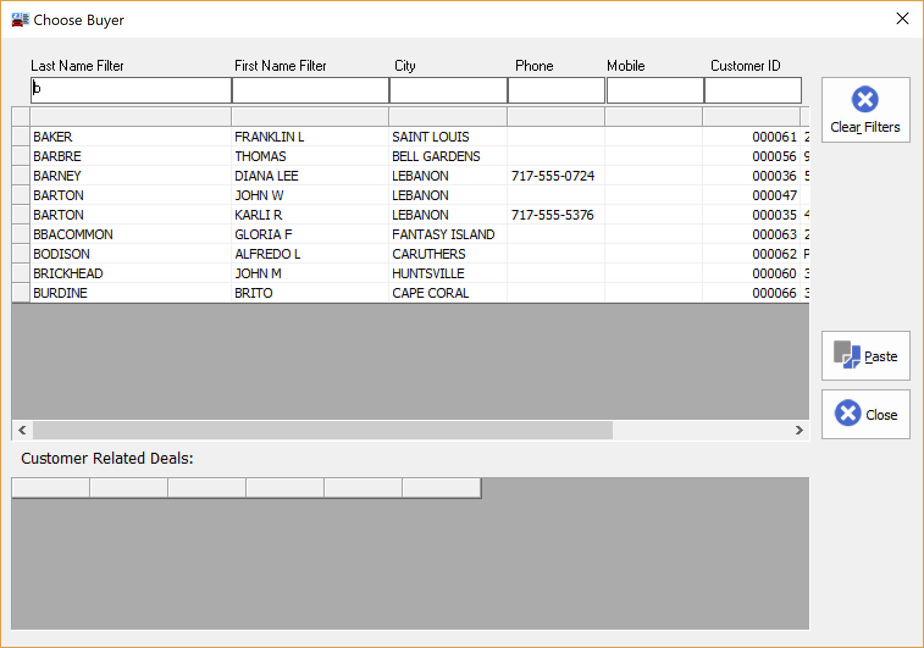Pick the BBACOMMON Gloria F row

coord(131,234)
